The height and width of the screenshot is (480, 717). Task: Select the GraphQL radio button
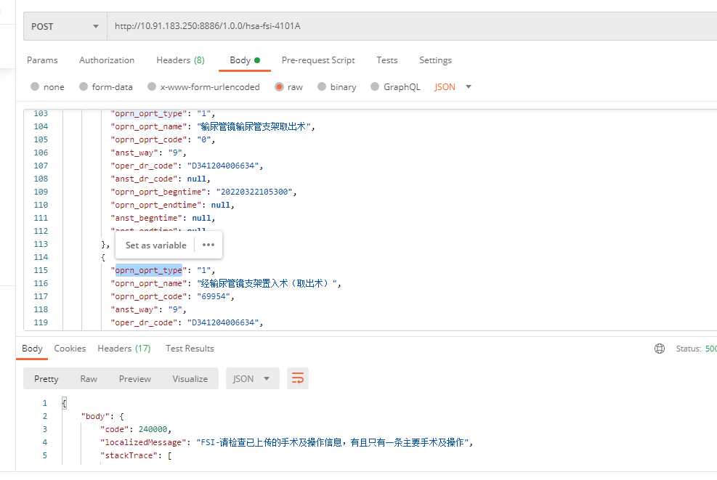tap(375, 86)
